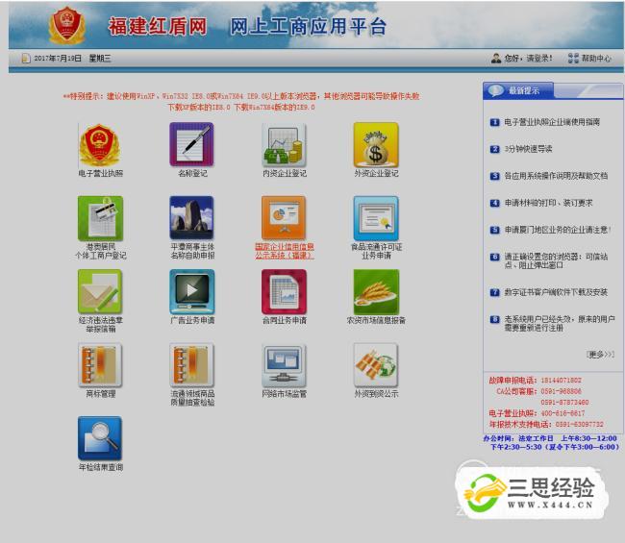Click the 2017年7月19日 date text
This screenshot has width=625, height=543.
click(58, 59)
